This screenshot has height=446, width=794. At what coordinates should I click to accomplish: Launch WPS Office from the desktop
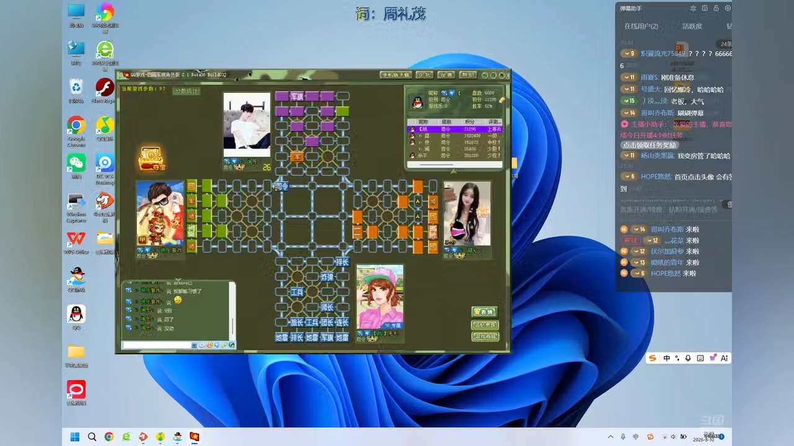coord(76,243)
